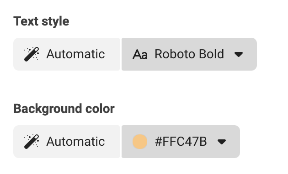Switch text style to custom Roboto Bold option

tap(189, 54)
